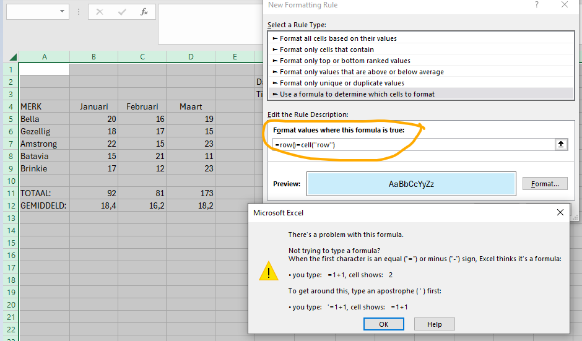Select row 5 header

click(11, 119)
